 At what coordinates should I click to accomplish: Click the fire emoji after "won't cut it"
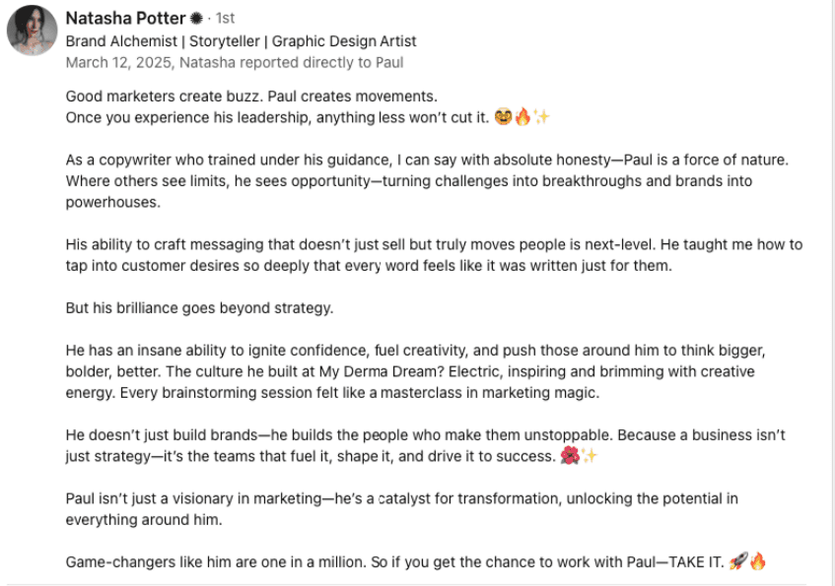click(522, 117)
